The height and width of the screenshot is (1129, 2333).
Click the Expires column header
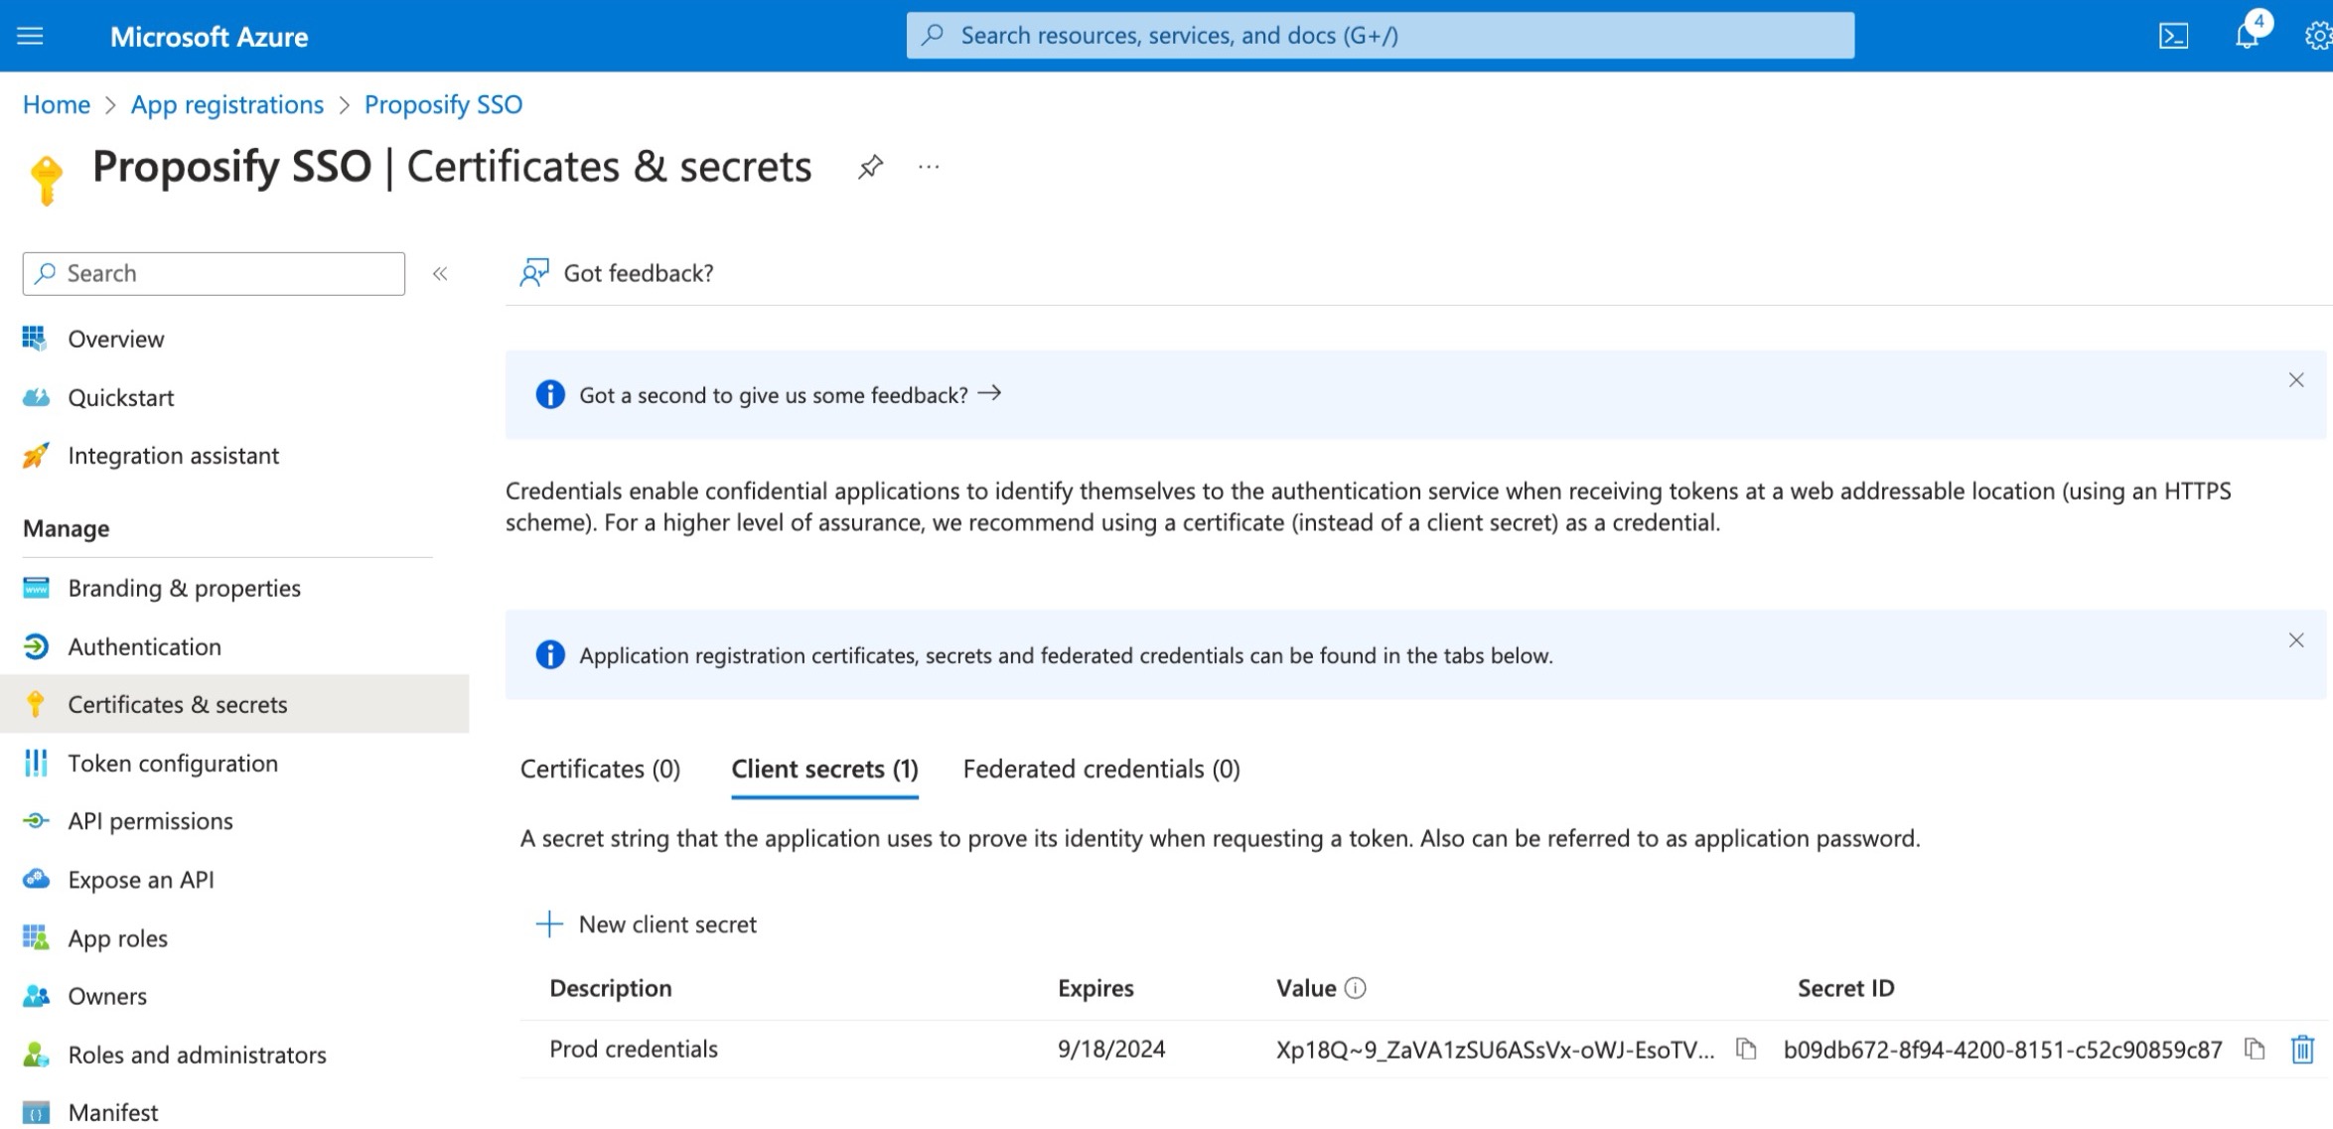pyautogui.click(x=1095, y=988)
